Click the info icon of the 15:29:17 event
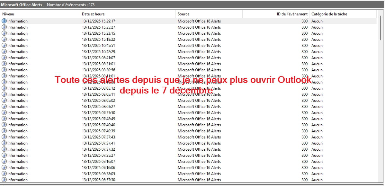The image size is (385, 186). coord(4,21)
